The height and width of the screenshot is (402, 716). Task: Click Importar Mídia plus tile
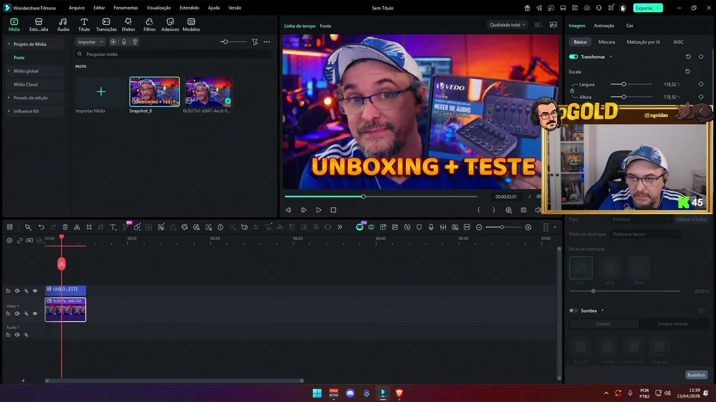101,92
